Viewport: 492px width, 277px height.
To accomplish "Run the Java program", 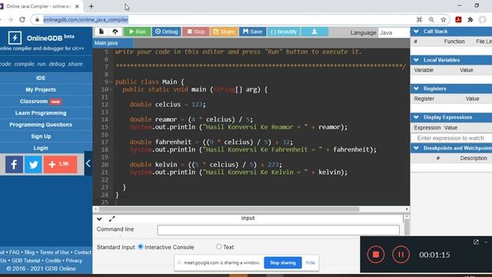I will click(137, 32).
